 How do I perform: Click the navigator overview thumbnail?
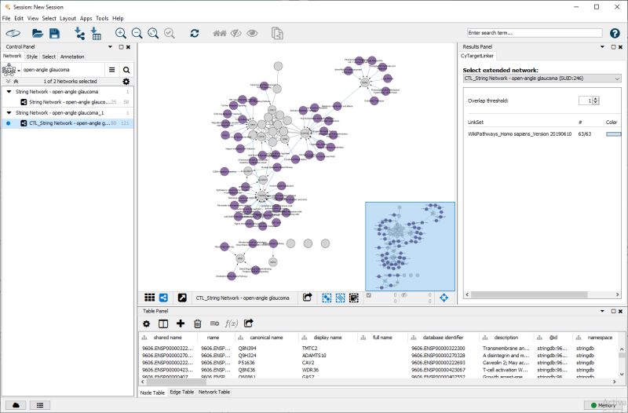coord(410,247)
